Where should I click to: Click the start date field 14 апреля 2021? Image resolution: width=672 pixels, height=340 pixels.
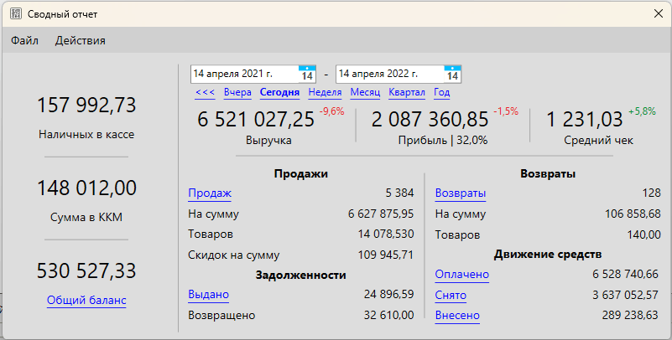click(x=243, y=75)
